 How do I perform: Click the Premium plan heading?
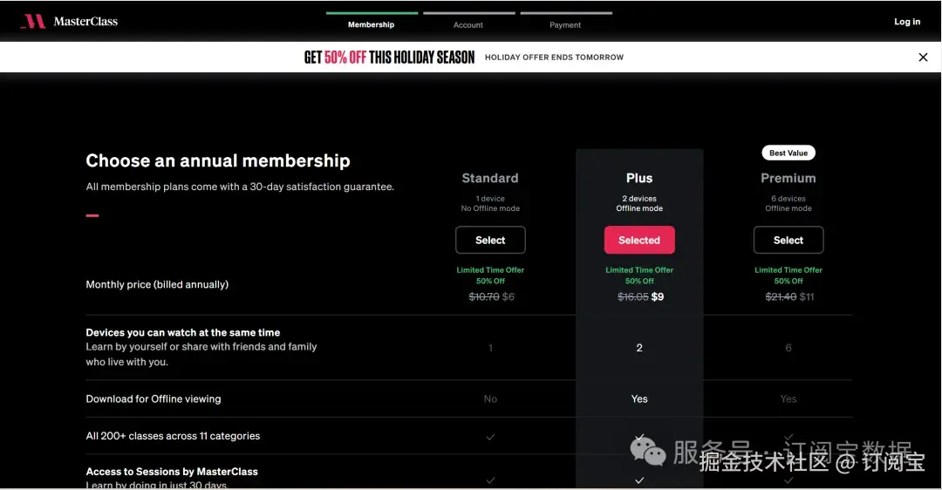(788, 178)
